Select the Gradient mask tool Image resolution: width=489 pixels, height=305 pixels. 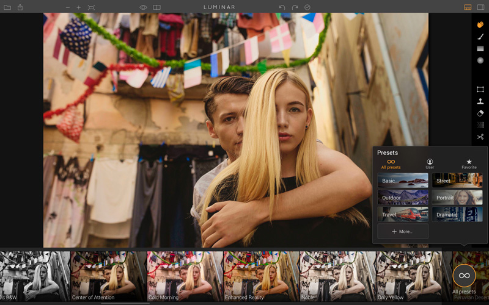(480, 49)
